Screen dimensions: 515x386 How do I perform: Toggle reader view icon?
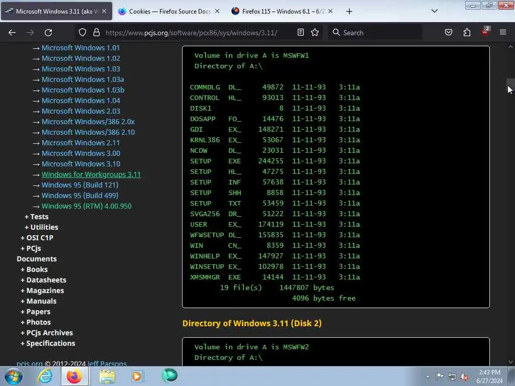tap(301, 32)
